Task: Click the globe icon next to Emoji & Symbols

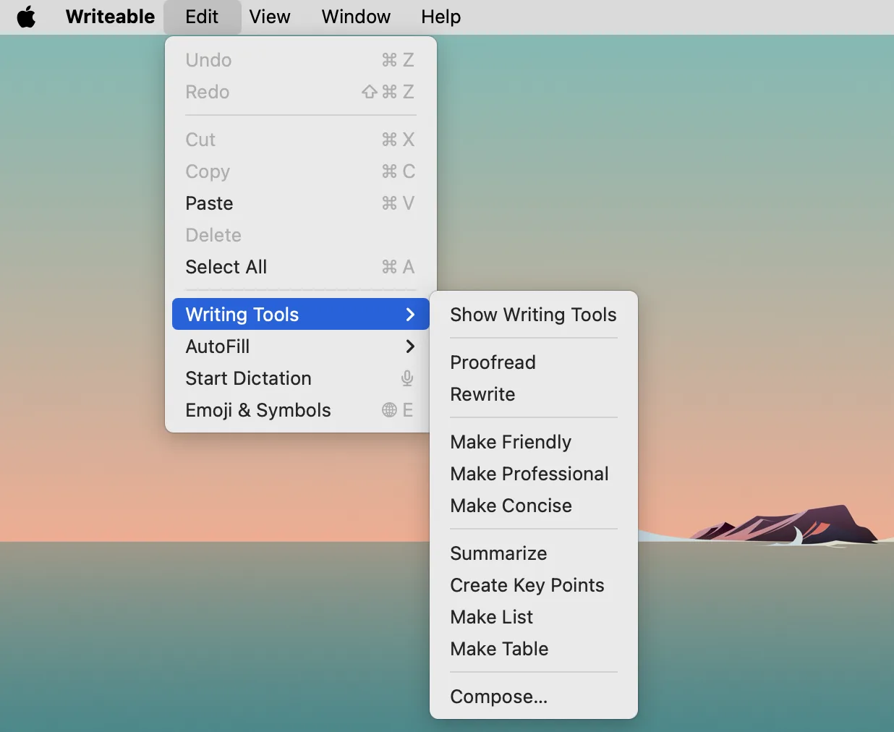Action: [x=388, y=410]
